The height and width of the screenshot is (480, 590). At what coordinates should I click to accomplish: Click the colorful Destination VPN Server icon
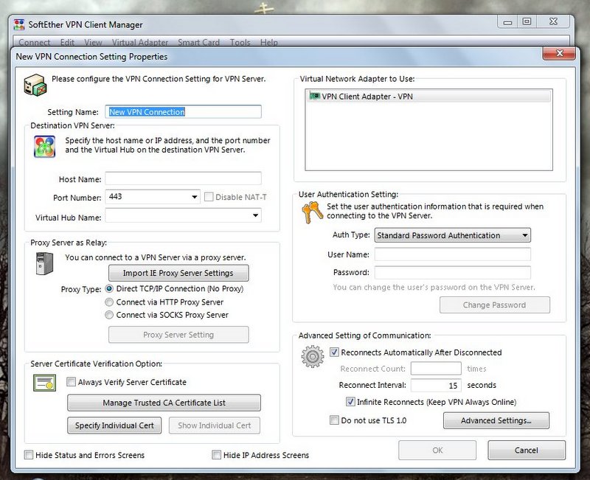pos(44,146)
